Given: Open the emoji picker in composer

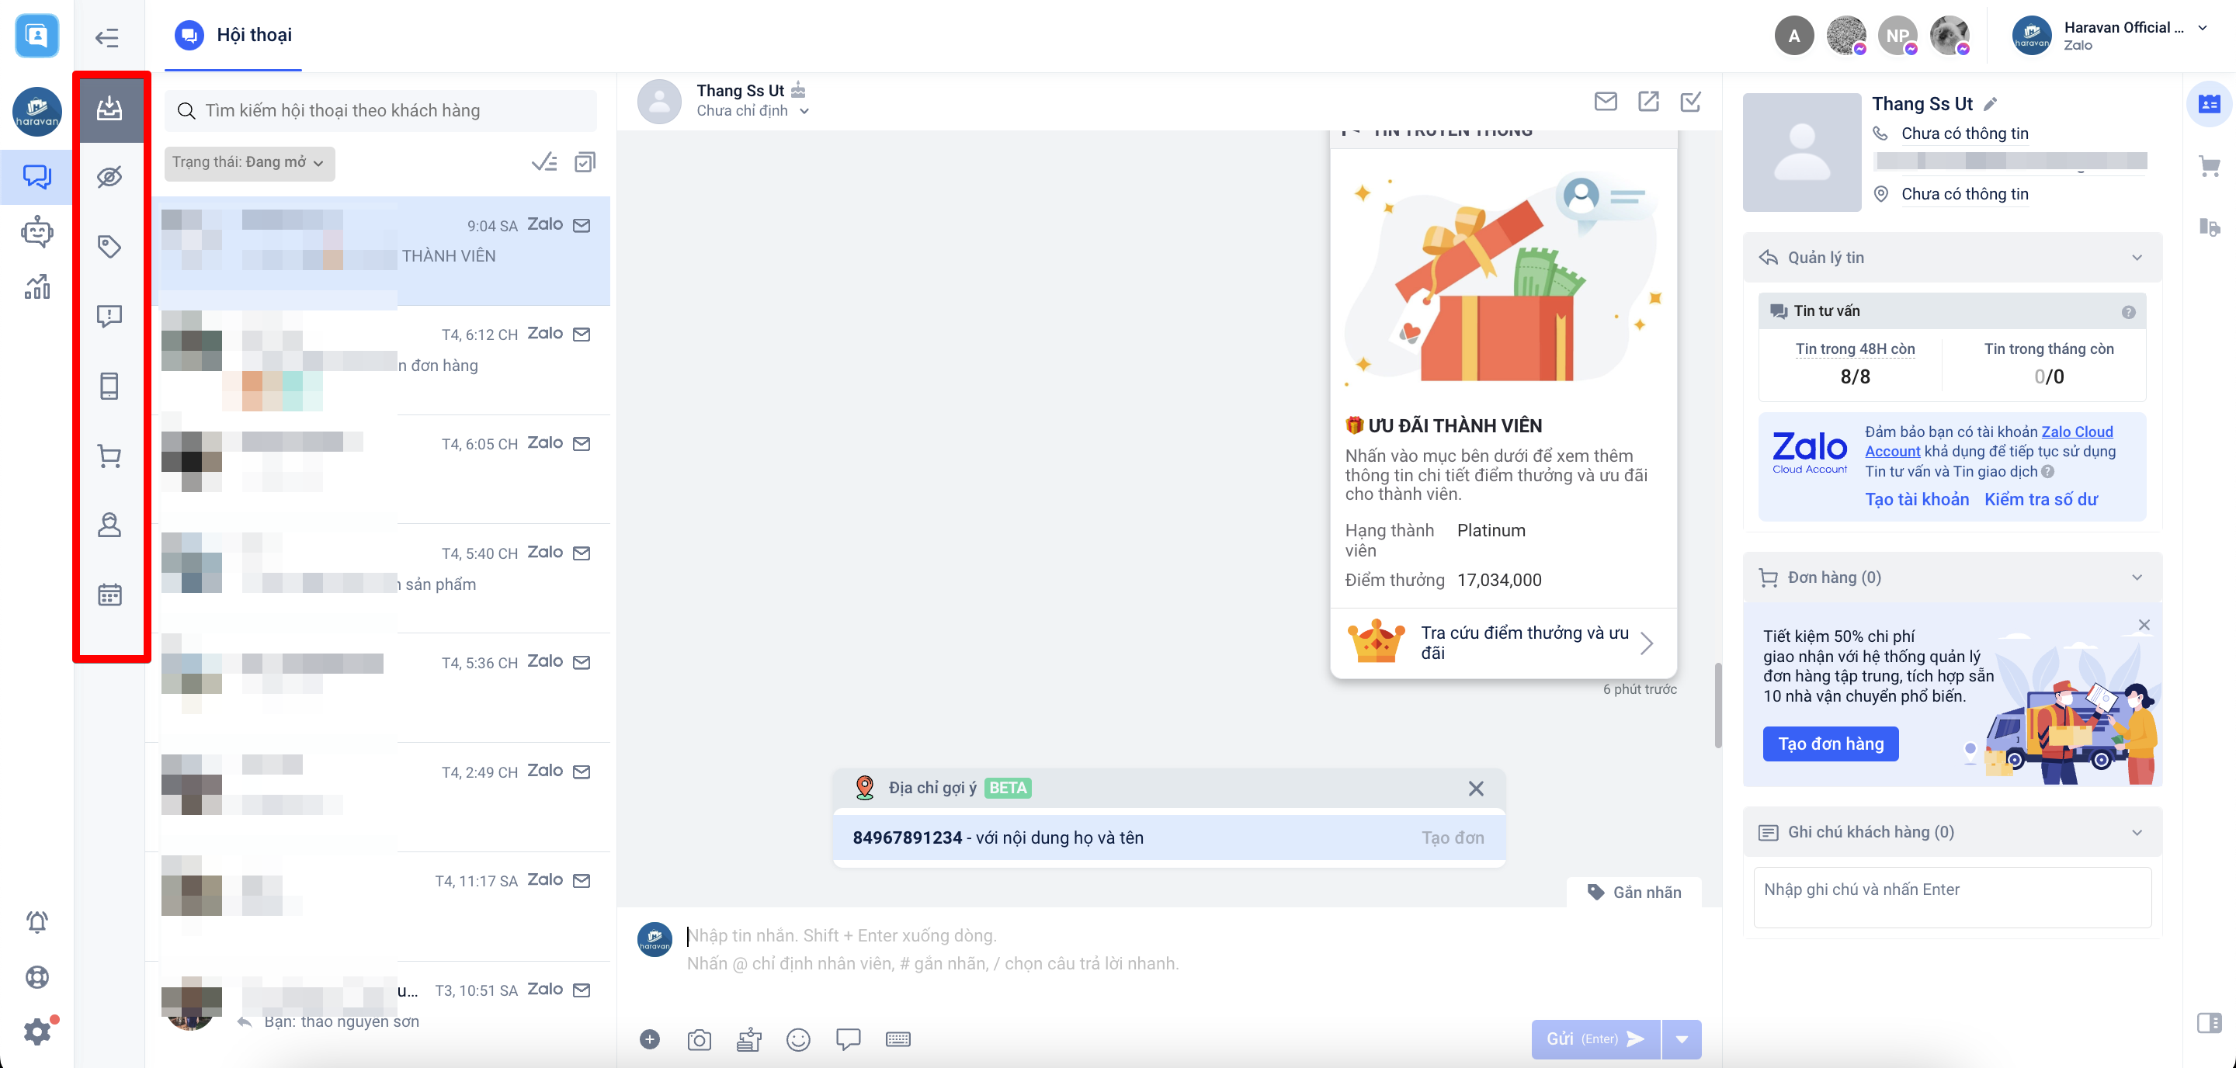Looking at the screenshot, I should (x=797, y=1039).
